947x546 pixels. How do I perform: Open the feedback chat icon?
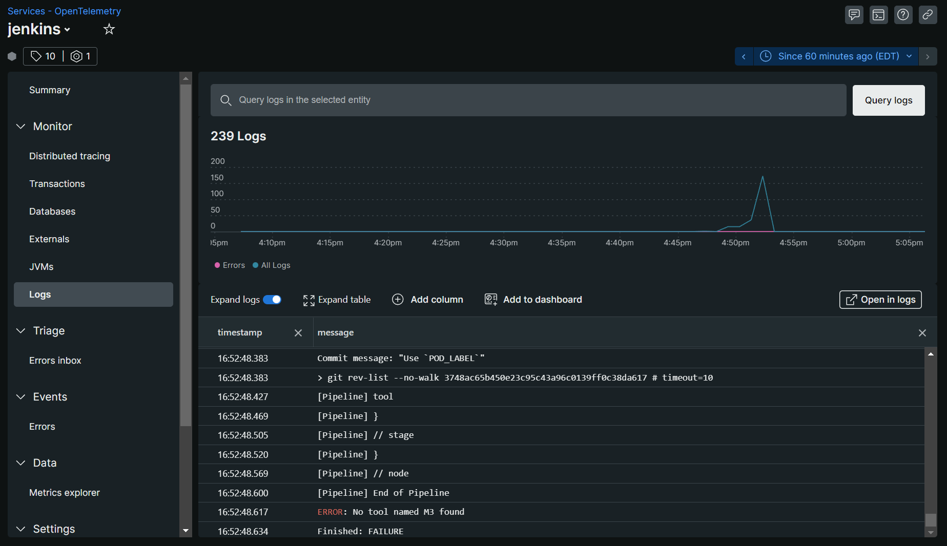(854, 15)
